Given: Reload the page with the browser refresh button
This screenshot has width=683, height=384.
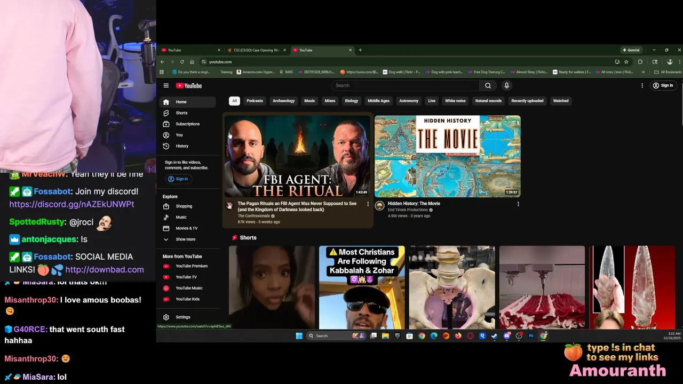Looking at the screenshot, I should [182, 62].
